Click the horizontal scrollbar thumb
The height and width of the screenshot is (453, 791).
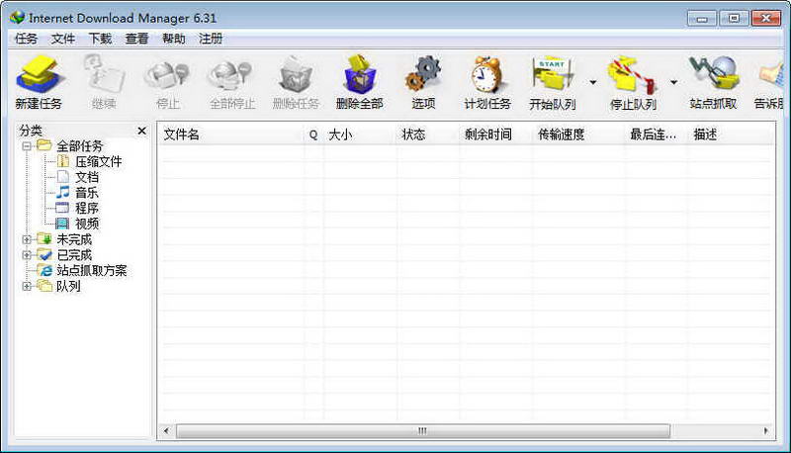(423, 431)
